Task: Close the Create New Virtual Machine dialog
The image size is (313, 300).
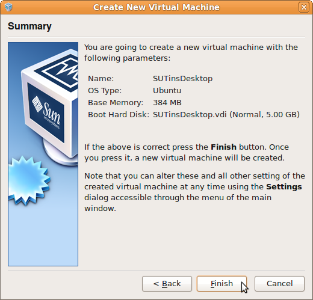Action: point(304,7)
